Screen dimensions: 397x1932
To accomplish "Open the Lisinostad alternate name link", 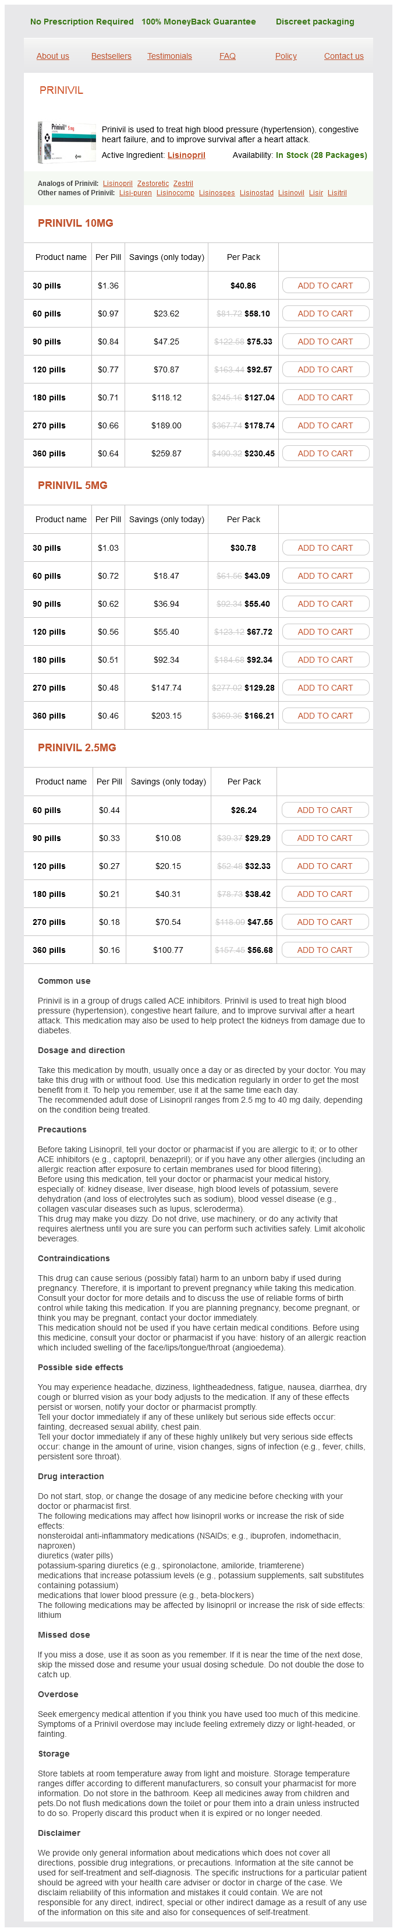I will tap(256, 193).
